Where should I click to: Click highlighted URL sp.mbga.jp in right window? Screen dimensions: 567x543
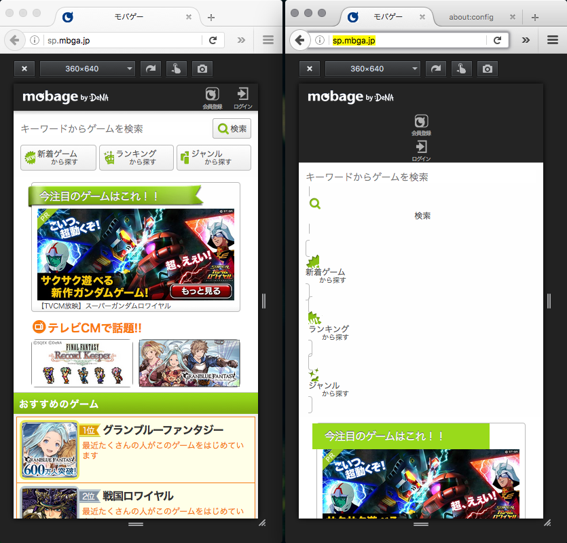[354, 40]
